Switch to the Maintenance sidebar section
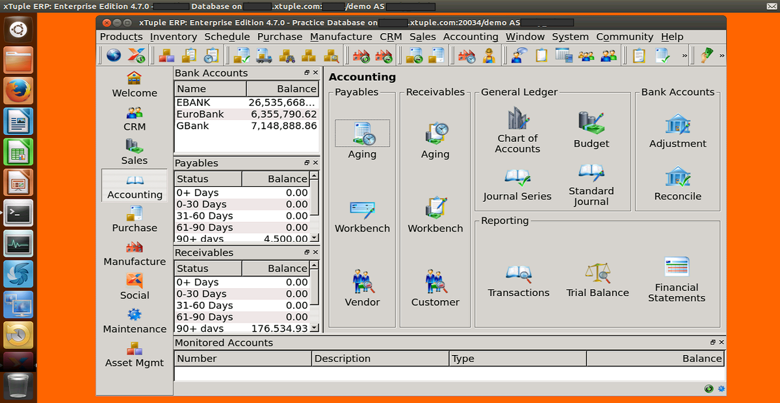 tap(135, 321)
